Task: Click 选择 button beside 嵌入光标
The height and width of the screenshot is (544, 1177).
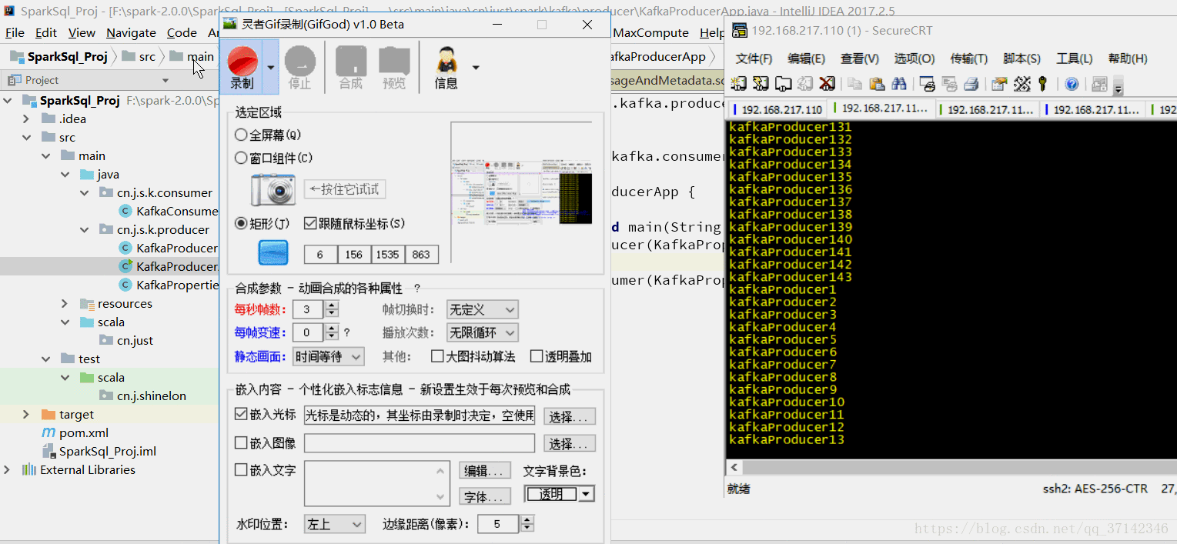Action: pos(570,416)
